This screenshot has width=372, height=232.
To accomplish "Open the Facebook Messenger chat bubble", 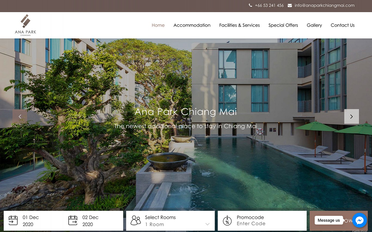I will pyautogui.click(x=359, y=220).
